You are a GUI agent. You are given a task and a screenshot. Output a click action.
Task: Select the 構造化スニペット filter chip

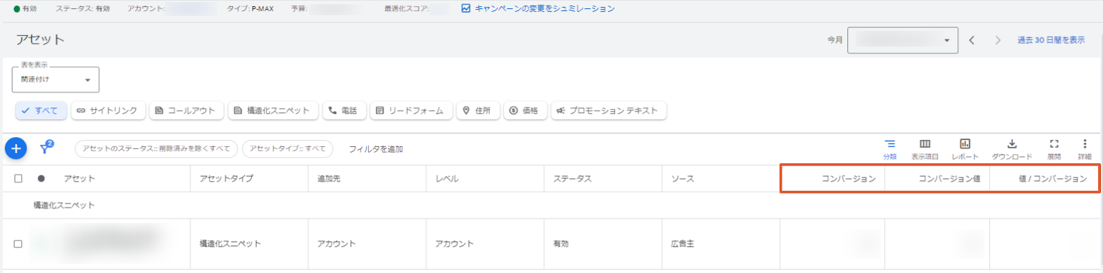tap(273, 110)
